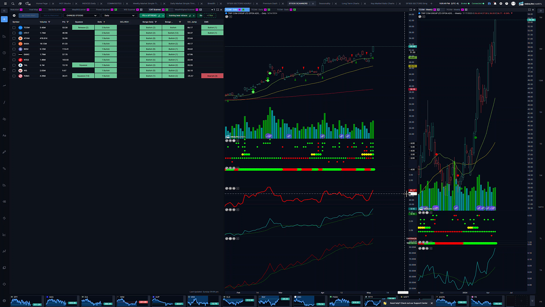Switch to the Seasonality workspace tab
Screen dimensions: 545x307
(324, 4)
